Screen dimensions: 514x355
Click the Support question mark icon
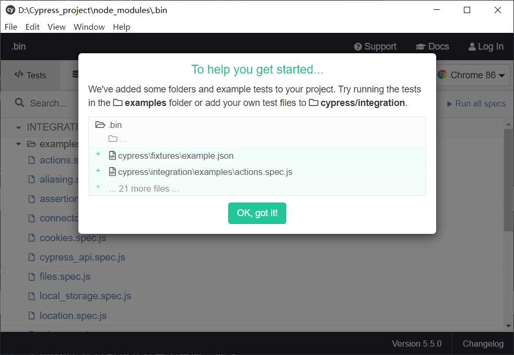pyautogui.click(x=358, y=47)
